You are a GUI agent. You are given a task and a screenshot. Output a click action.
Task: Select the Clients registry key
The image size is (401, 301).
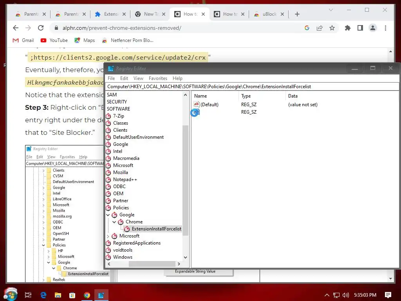(x=120, y=130)
